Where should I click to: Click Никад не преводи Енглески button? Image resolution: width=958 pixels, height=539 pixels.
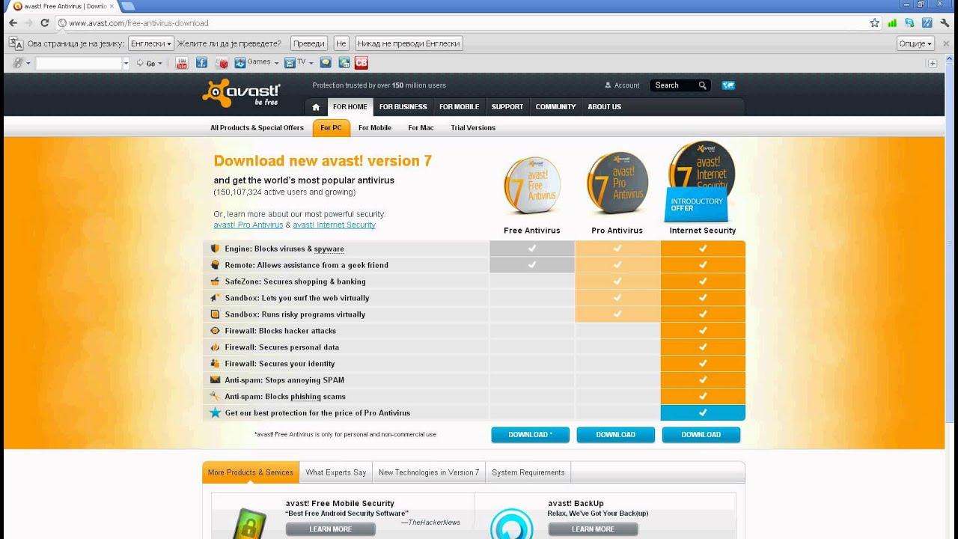(409, 43)
